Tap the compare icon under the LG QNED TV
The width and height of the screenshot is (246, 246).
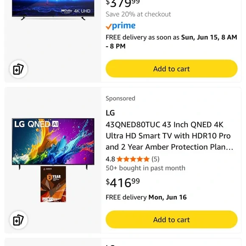18,220
